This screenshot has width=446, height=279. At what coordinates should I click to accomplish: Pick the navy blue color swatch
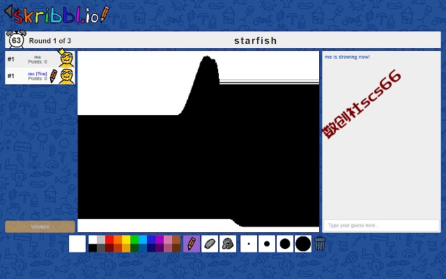[151, 248]
